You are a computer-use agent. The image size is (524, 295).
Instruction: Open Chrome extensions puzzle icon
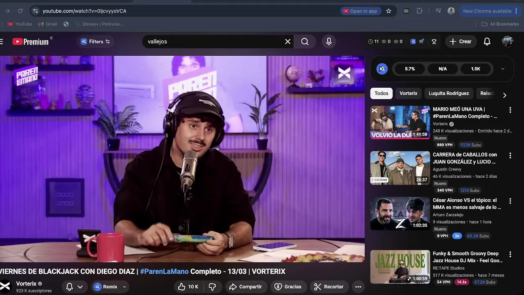(420, 11)
